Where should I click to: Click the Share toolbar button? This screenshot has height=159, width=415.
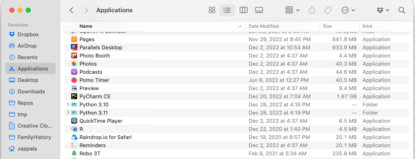pyautogui.click(x=312, y=10)
